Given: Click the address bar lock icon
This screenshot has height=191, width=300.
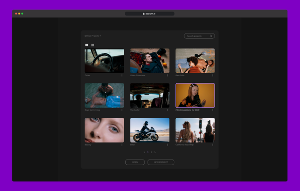Looking at the screenshot, I should 144,14.
